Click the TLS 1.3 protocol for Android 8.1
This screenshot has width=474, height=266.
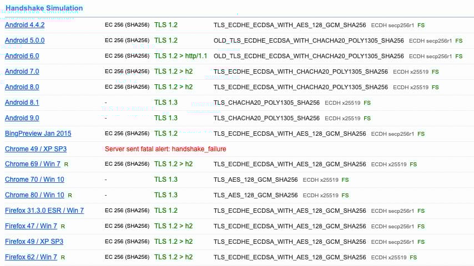[166, 103]
